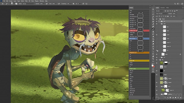Open the Filter menu
The width and height of the screenshot is (184, 103).
pyautogui.click(x=26, y=1)
